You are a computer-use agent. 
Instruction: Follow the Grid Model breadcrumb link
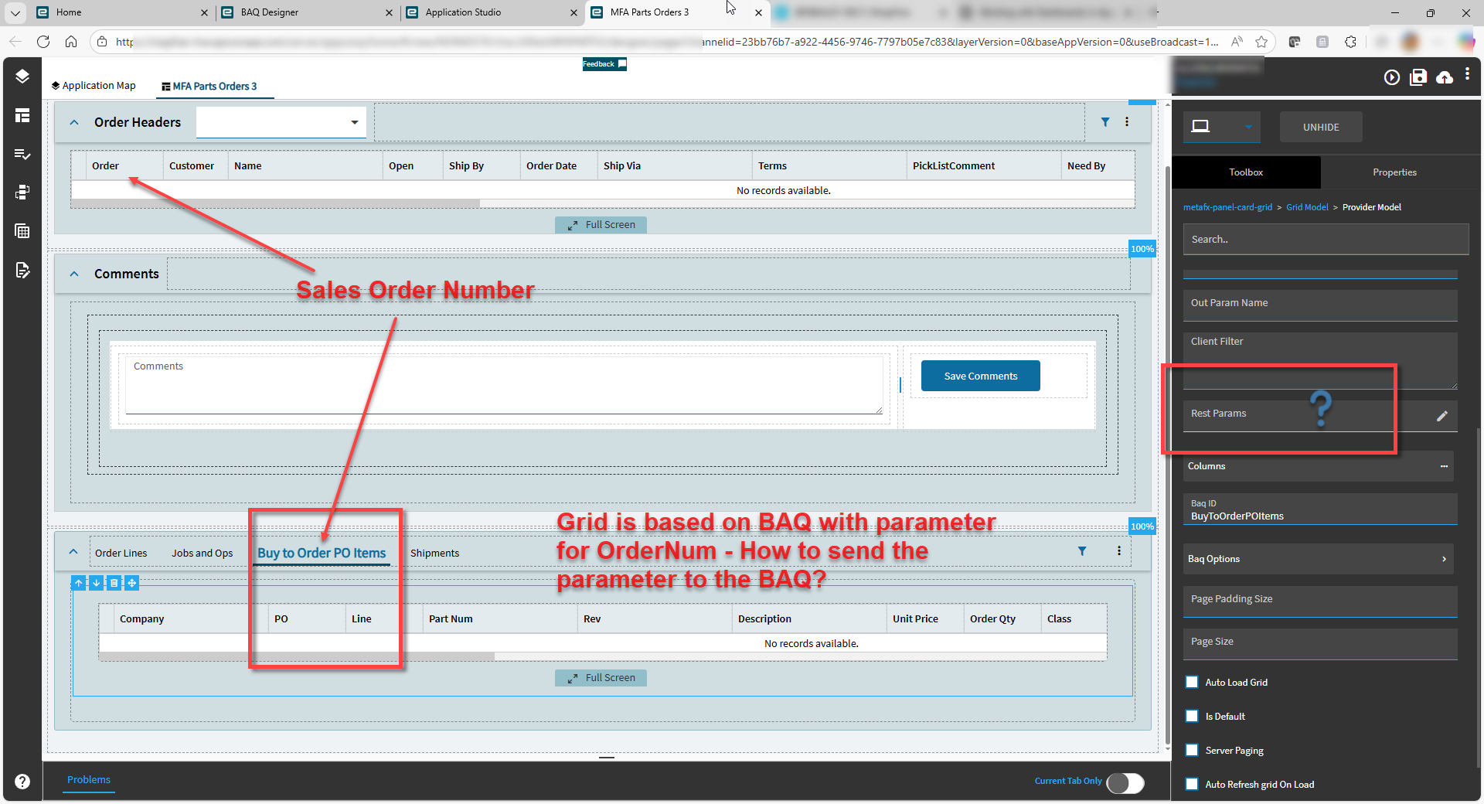click(x=1307, y=207)
